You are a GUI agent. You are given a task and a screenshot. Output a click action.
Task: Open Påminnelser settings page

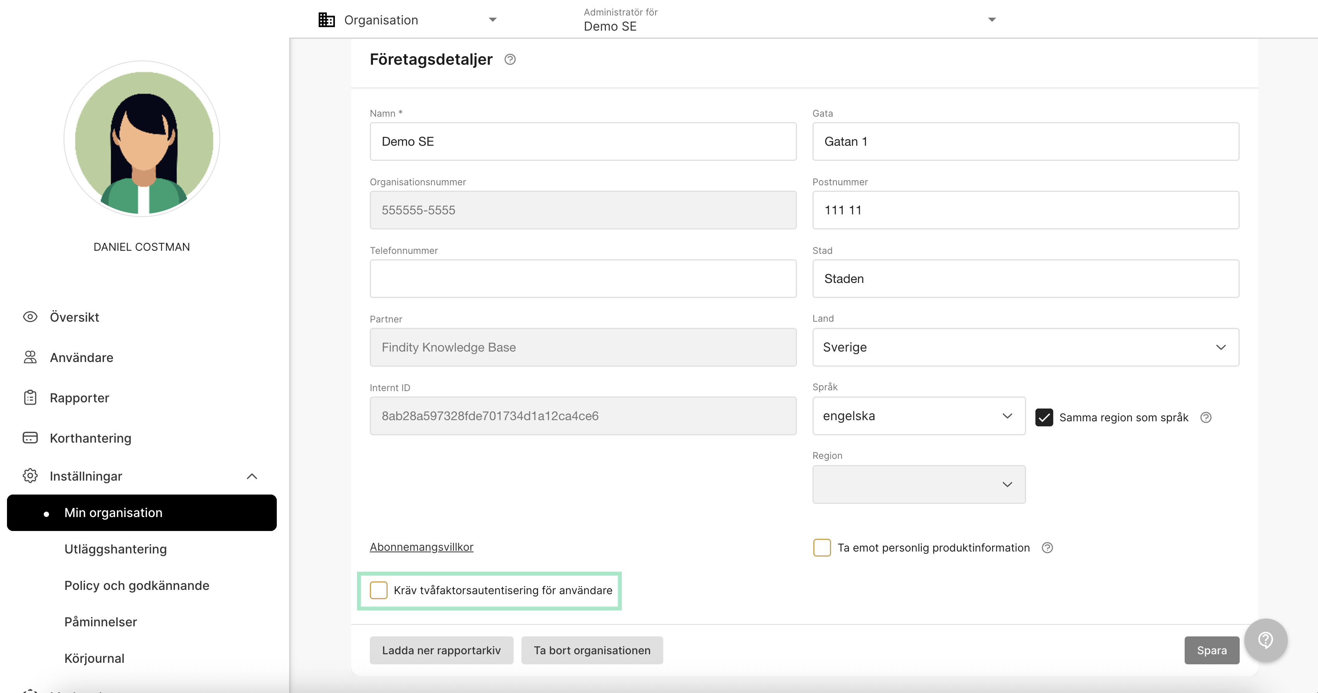(x=101, y=622)
